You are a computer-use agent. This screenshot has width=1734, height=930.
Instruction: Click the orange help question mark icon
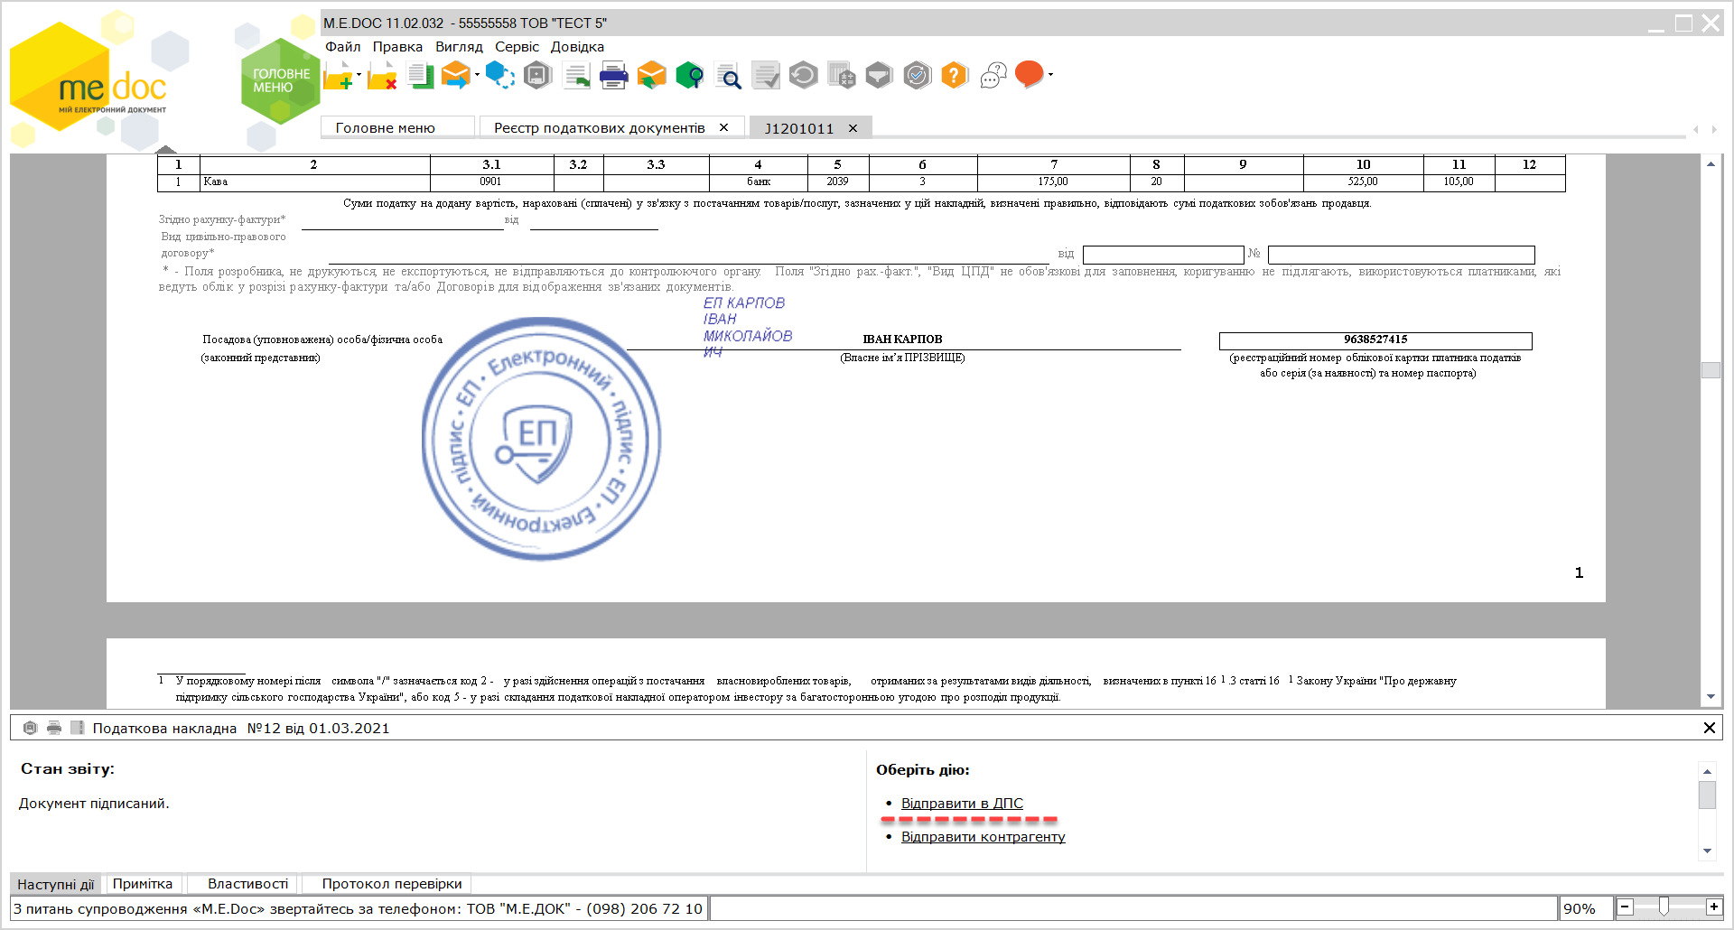click(954, 76)
